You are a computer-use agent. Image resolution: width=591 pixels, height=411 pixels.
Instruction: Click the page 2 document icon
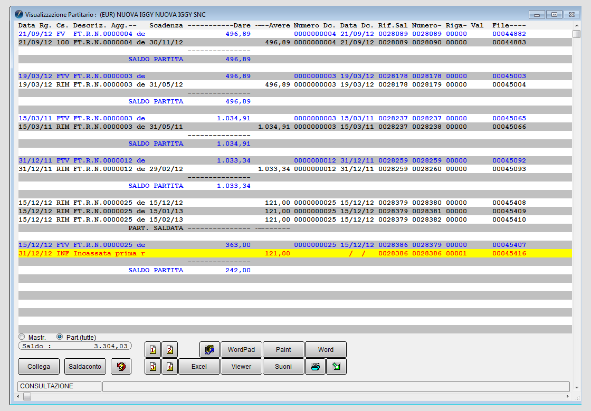169,350
